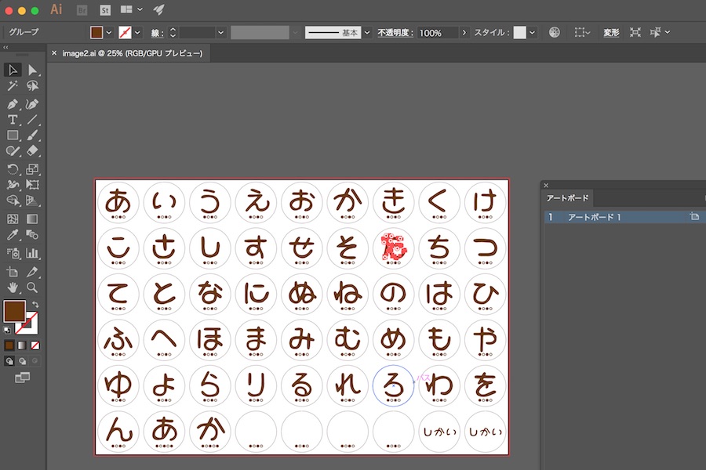Open the スタイル style dropdown

coord(533,32)
